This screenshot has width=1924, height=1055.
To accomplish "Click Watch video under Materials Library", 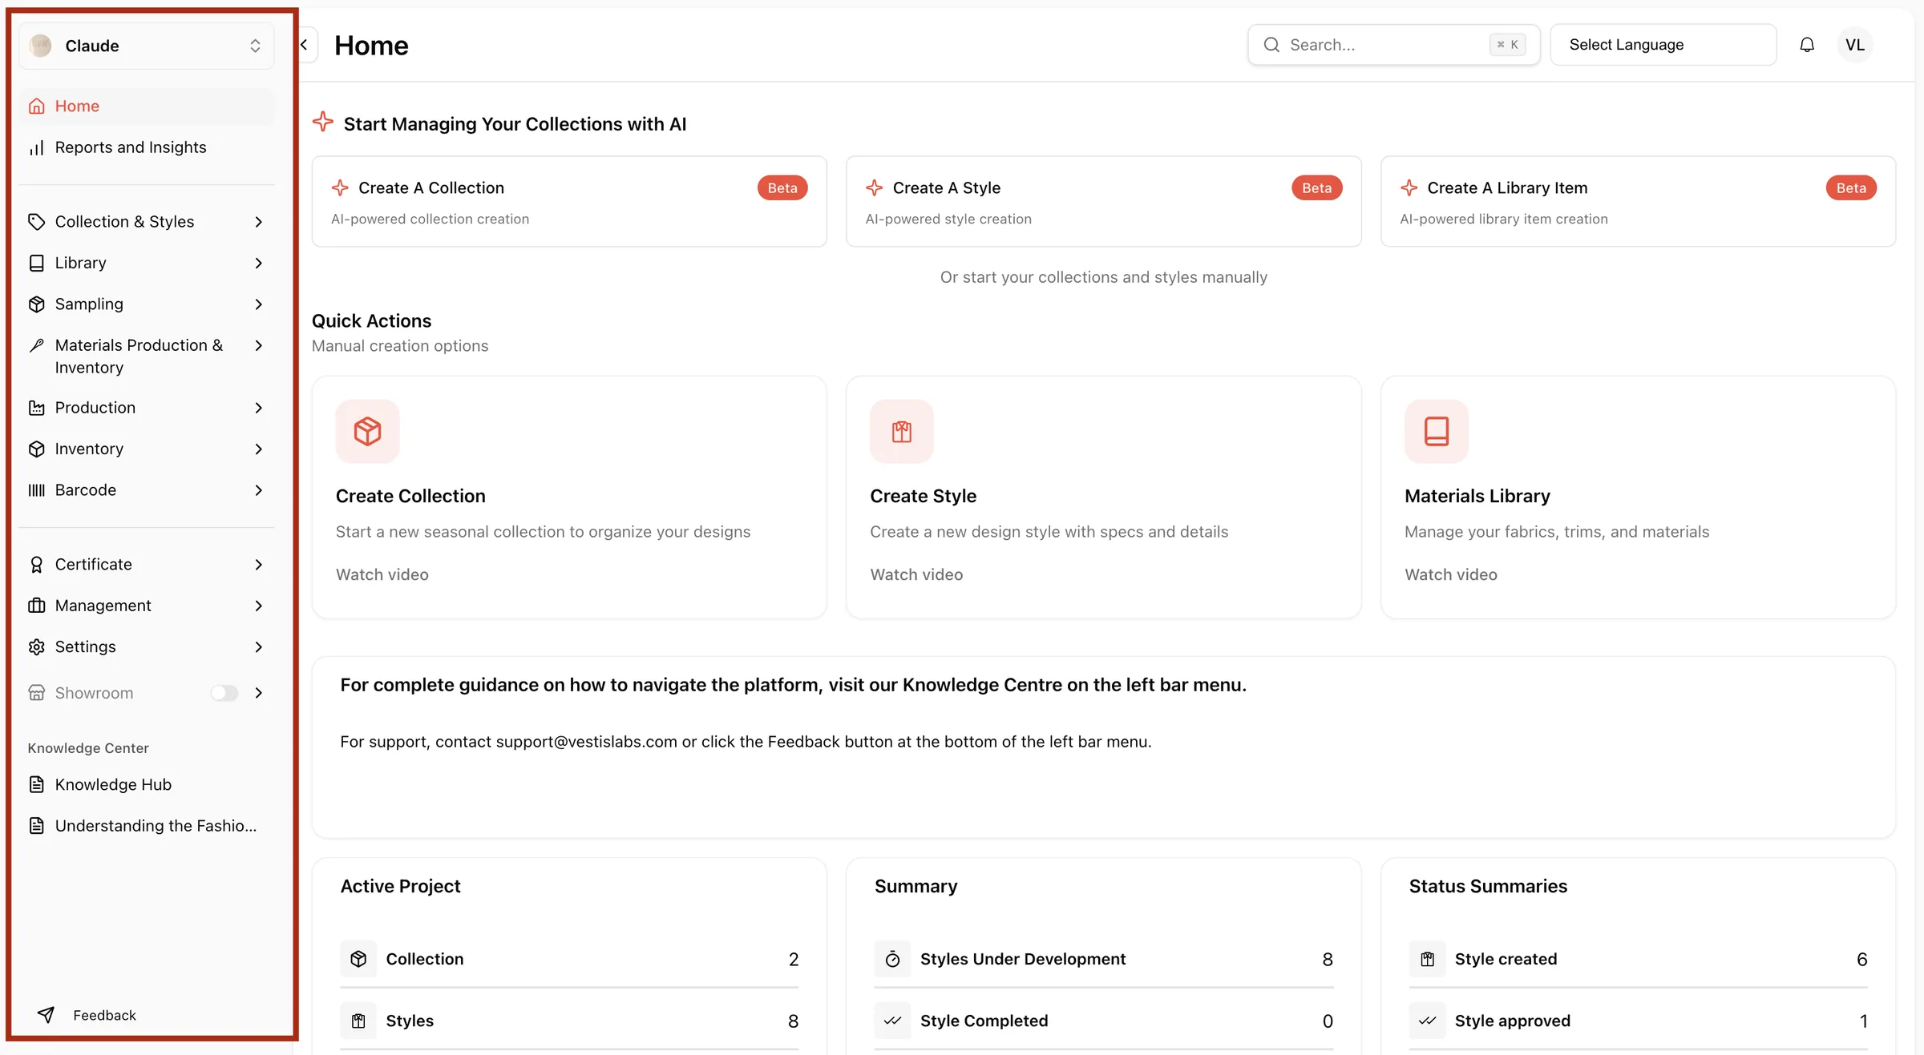I will (1451, 574).
